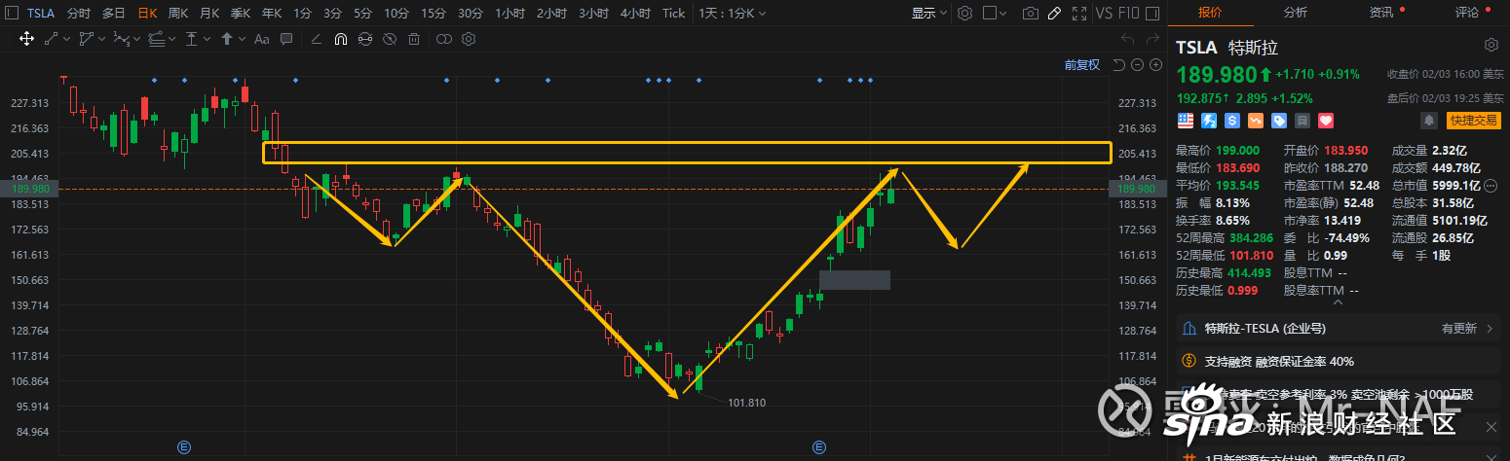This screenshot has width=1510, height=461.
Task: Click the 前复权 adjustment button
Action: tap(1081, 65)
